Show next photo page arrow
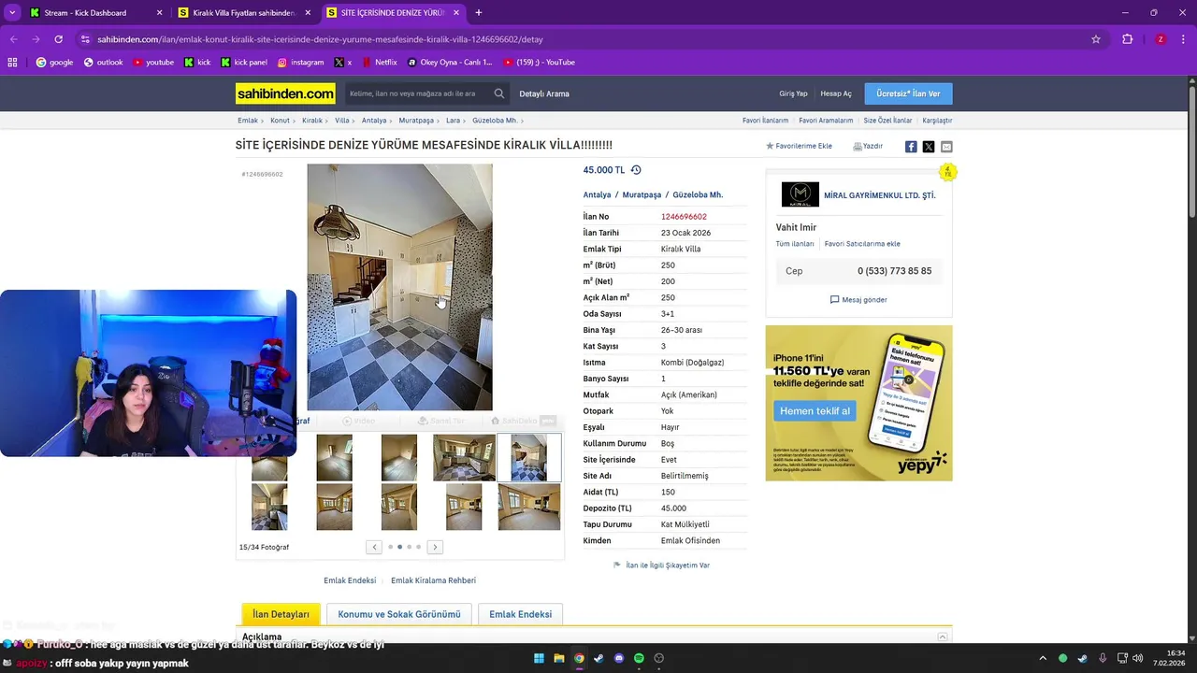 click(435, 547)
